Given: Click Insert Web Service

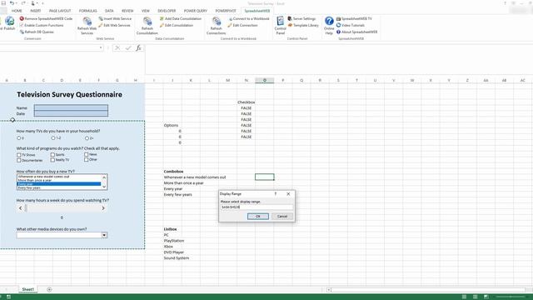Looking at the screenshot, I should coord(115,18).
